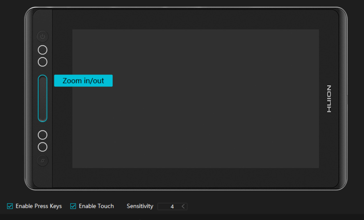This screenshot has width=364, height=220.
Task: Click the HUION logo on the tablet
Action: point(329,99)
